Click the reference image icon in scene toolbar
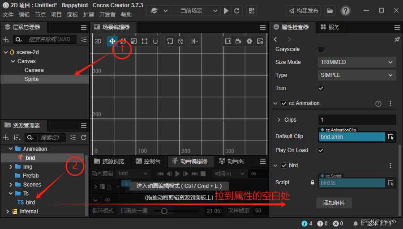This screenshot has height=229, width=403. point(260,41)
